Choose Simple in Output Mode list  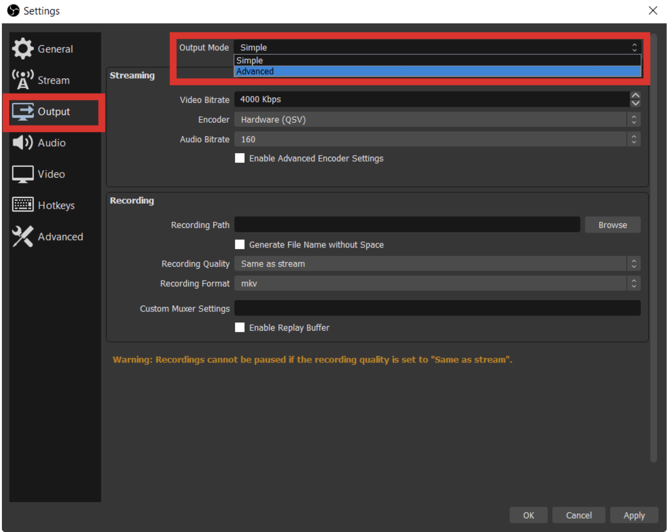(x=437, y=60)
